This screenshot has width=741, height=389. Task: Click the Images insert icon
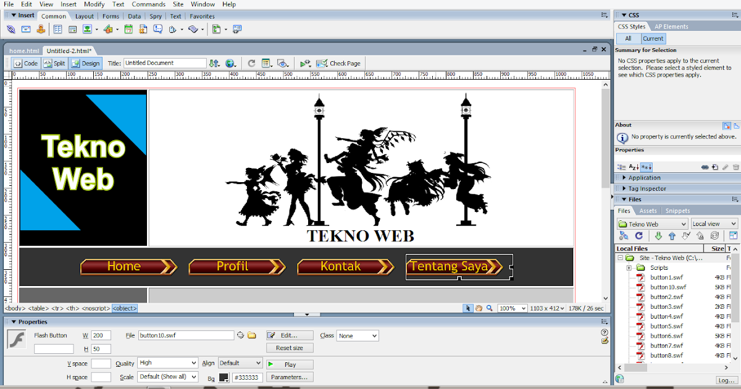coord(87,29)
